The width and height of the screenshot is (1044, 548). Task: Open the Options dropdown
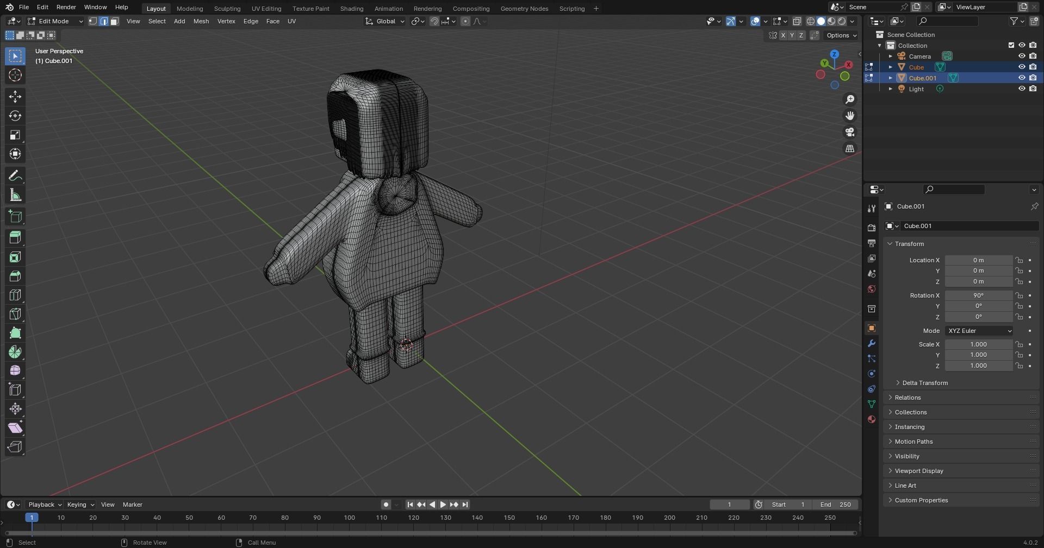coord(841,35)
